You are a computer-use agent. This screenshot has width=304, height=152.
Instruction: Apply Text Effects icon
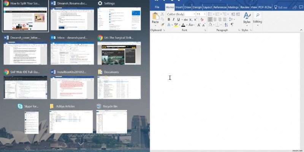click(x=169, y=25)
